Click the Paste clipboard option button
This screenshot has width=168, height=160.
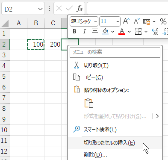(x=89, y=103)
